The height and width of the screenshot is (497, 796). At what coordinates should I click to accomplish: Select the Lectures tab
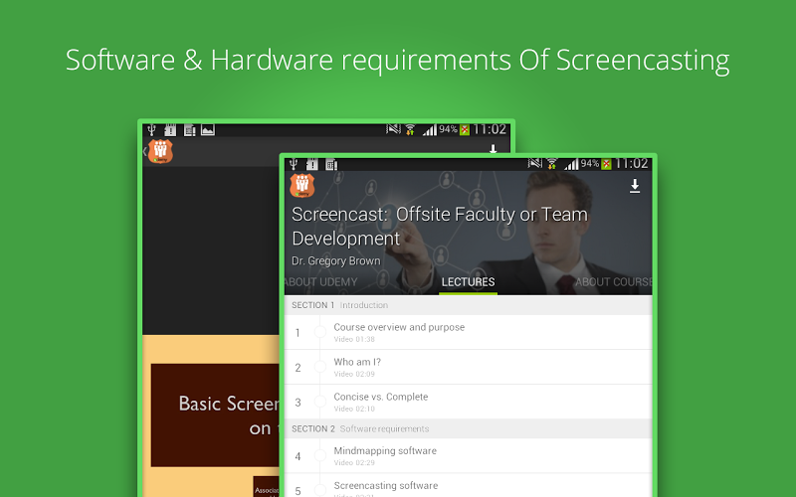(x=468, y=282)
